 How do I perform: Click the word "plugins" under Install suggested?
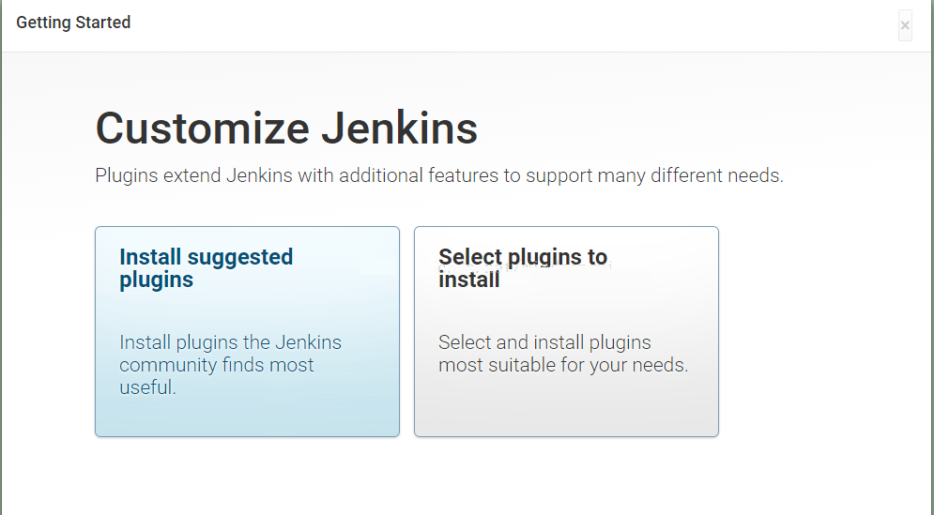156,280
